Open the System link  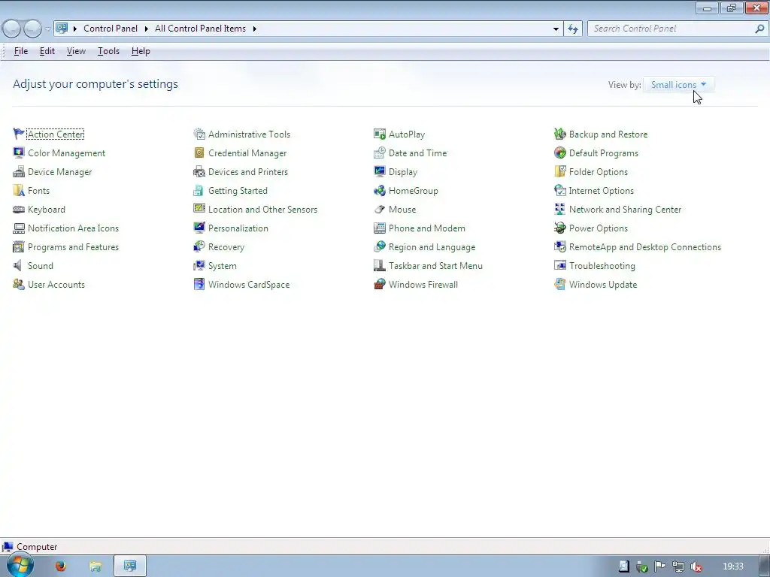[223, 265]
